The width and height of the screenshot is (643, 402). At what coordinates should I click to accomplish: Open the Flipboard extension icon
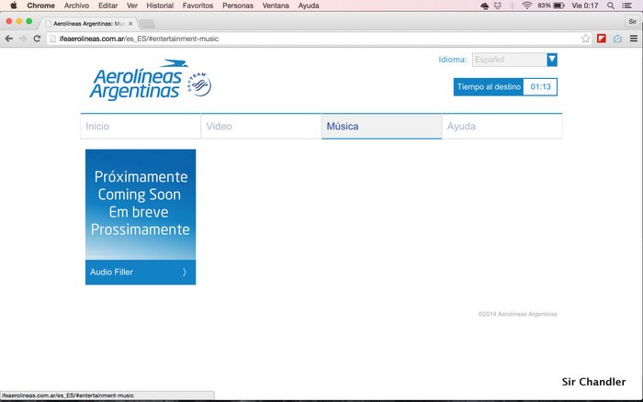point(601,39)
